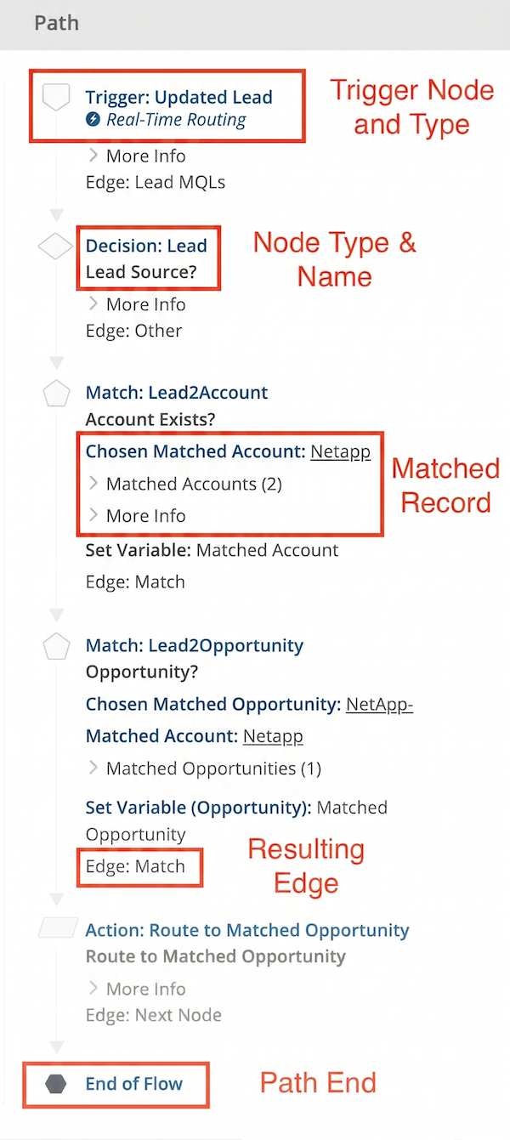Click the End of Flow hexagon icon
The height and width of the screenshot is (1140, 510).
57,1084
